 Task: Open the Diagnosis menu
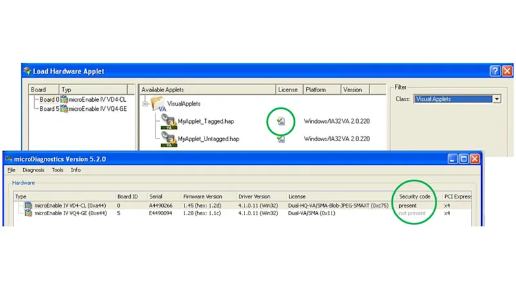33,170
